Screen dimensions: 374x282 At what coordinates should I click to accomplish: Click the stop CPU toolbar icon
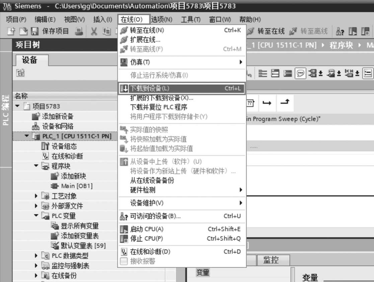365,31
